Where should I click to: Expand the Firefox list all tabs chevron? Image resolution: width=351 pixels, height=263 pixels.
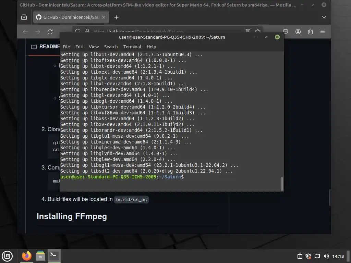(x=324, y=17)
